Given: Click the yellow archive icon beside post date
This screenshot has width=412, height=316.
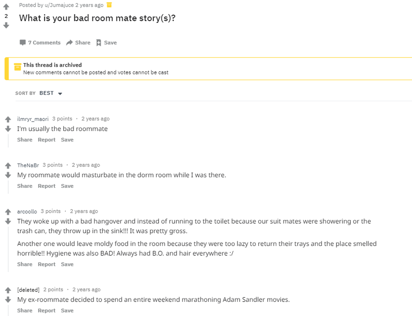Looking at the screenshot, I should pos(109,5).
